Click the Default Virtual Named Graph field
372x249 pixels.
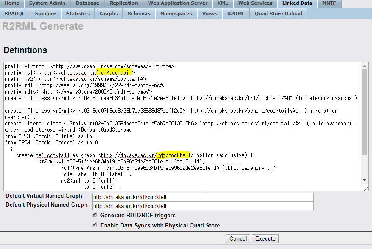coord(203,197)
